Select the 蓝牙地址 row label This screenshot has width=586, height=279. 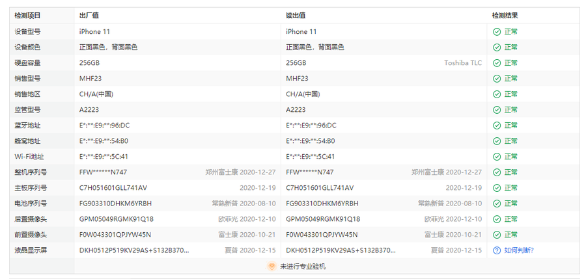point(27,126)
